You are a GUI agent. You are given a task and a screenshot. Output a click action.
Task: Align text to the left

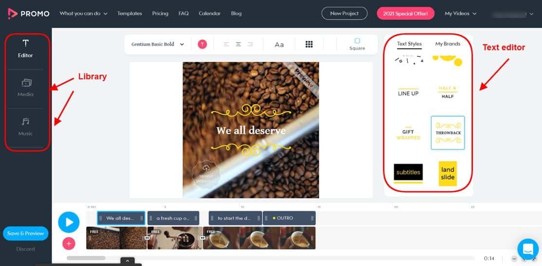(226, 44)
